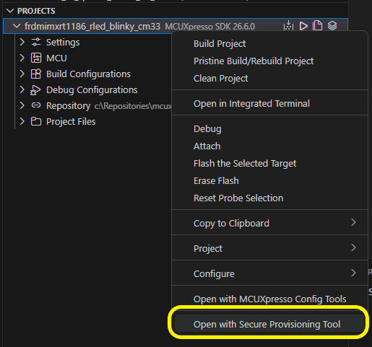
Task: Click the Project Files folder icon
Action: tap(36, 121)
